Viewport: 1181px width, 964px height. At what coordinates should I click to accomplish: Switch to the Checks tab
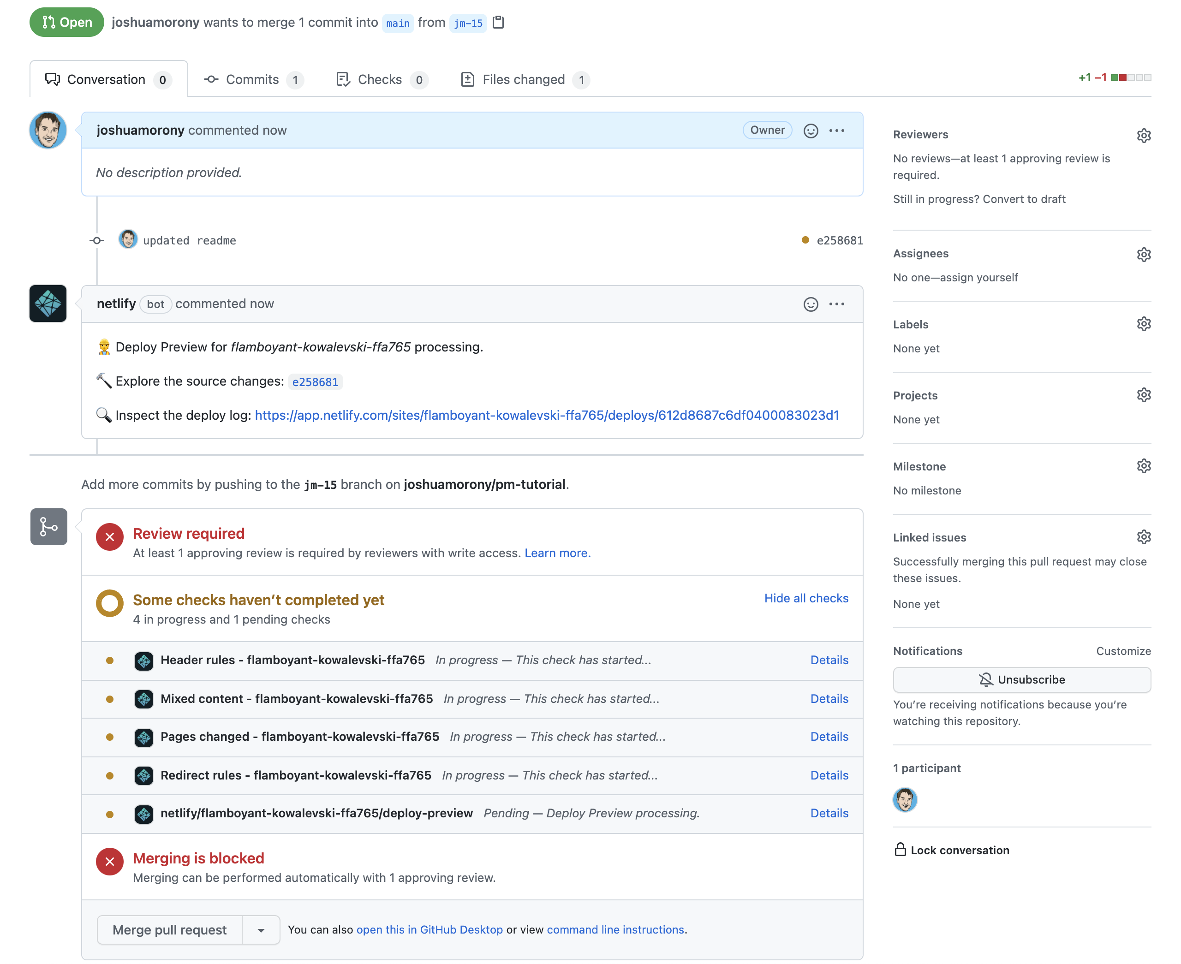pyautogui.click(x=382, y=79)
